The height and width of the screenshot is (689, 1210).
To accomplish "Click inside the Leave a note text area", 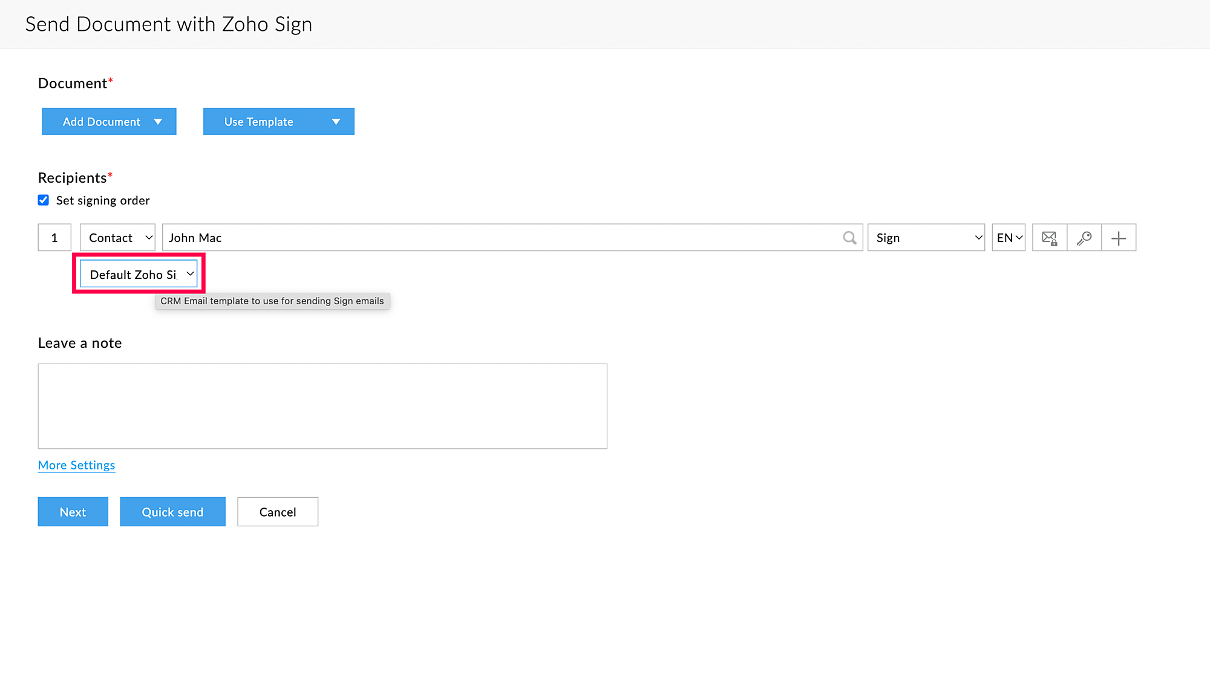I will (x=322, y=406).
